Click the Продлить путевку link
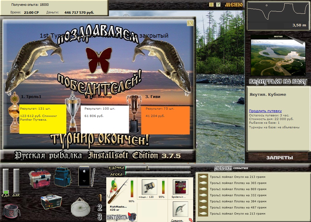The image size is (311, 222). (265, 111)
